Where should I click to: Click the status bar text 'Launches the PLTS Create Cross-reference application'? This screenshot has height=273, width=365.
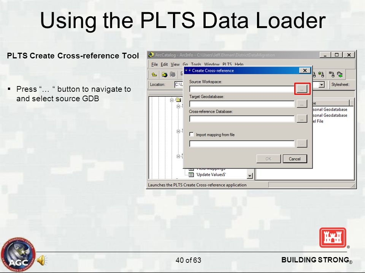tap(197, 185)
